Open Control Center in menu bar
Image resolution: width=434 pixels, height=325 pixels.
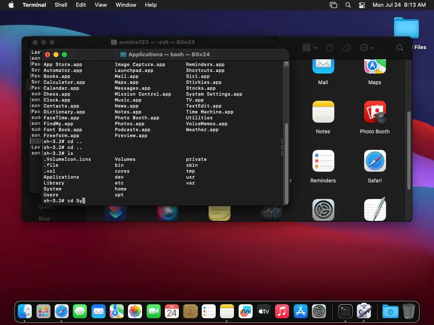362,5
